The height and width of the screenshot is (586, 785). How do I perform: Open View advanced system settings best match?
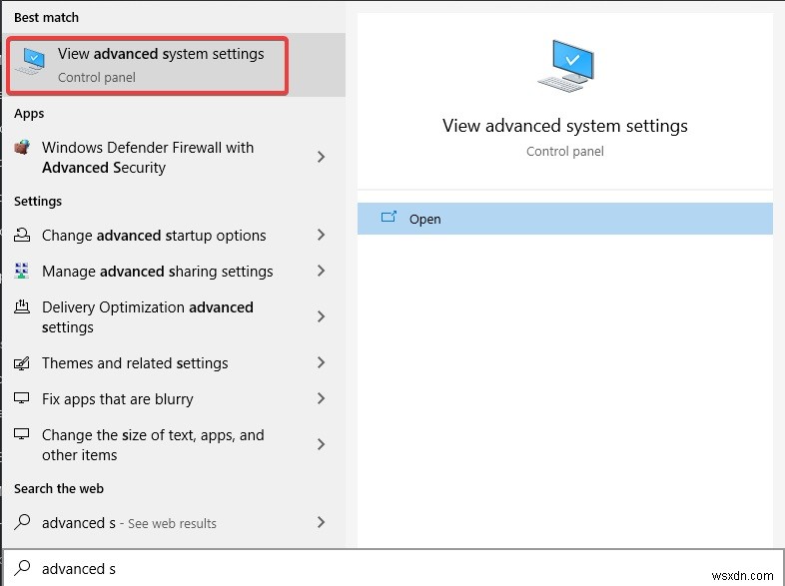tap(160, 64)
